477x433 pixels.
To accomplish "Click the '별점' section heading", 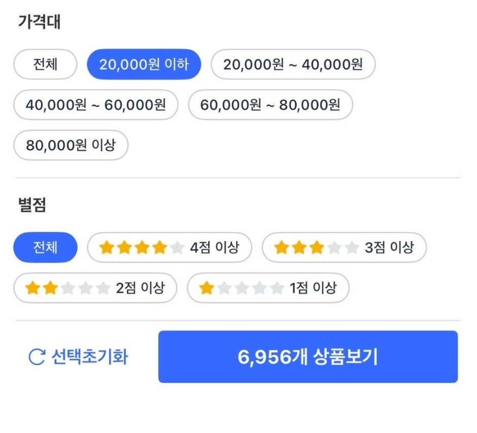I will 32,206.
